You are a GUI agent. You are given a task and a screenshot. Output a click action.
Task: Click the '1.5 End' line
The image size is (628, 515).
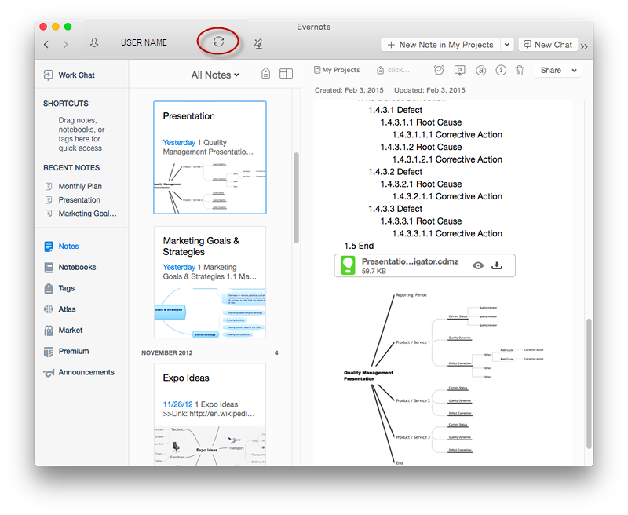pos(359,246)
